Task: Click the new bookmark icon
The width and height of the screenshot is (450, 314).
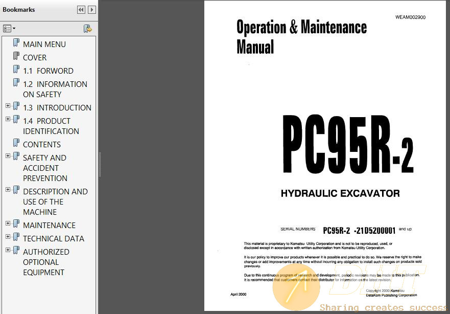Action: (x=87, y=29)
